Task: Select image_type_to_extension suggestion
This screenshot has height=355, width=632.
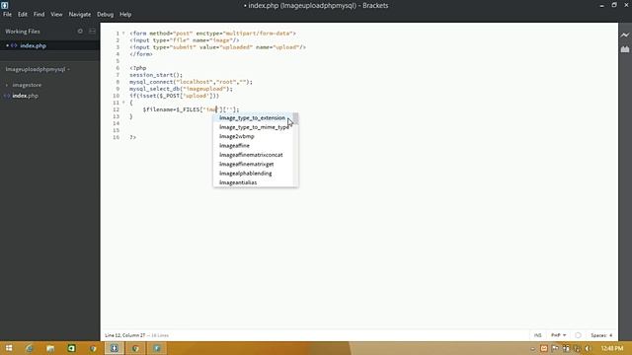Action: [x=253, y=118]
